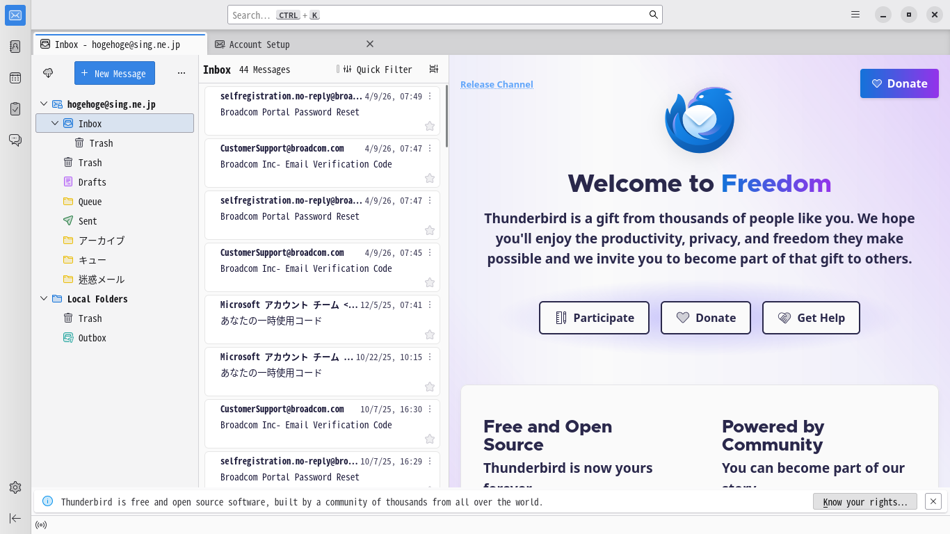
Task: Star the 10/7/25 16:30 message
Action: click(430, 439)
